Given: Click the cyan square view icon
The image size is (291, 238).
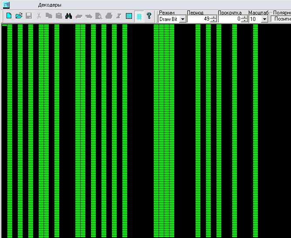Looking at the screenshot, I should [x=129, y=16].
